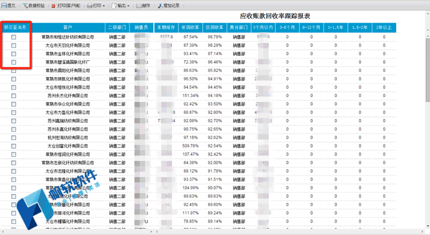
Task: Select the 509.76% annual recovery rate cell
Action: 190,146
